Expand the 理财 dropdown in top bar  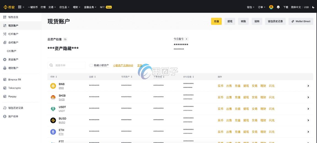(77, 7)
